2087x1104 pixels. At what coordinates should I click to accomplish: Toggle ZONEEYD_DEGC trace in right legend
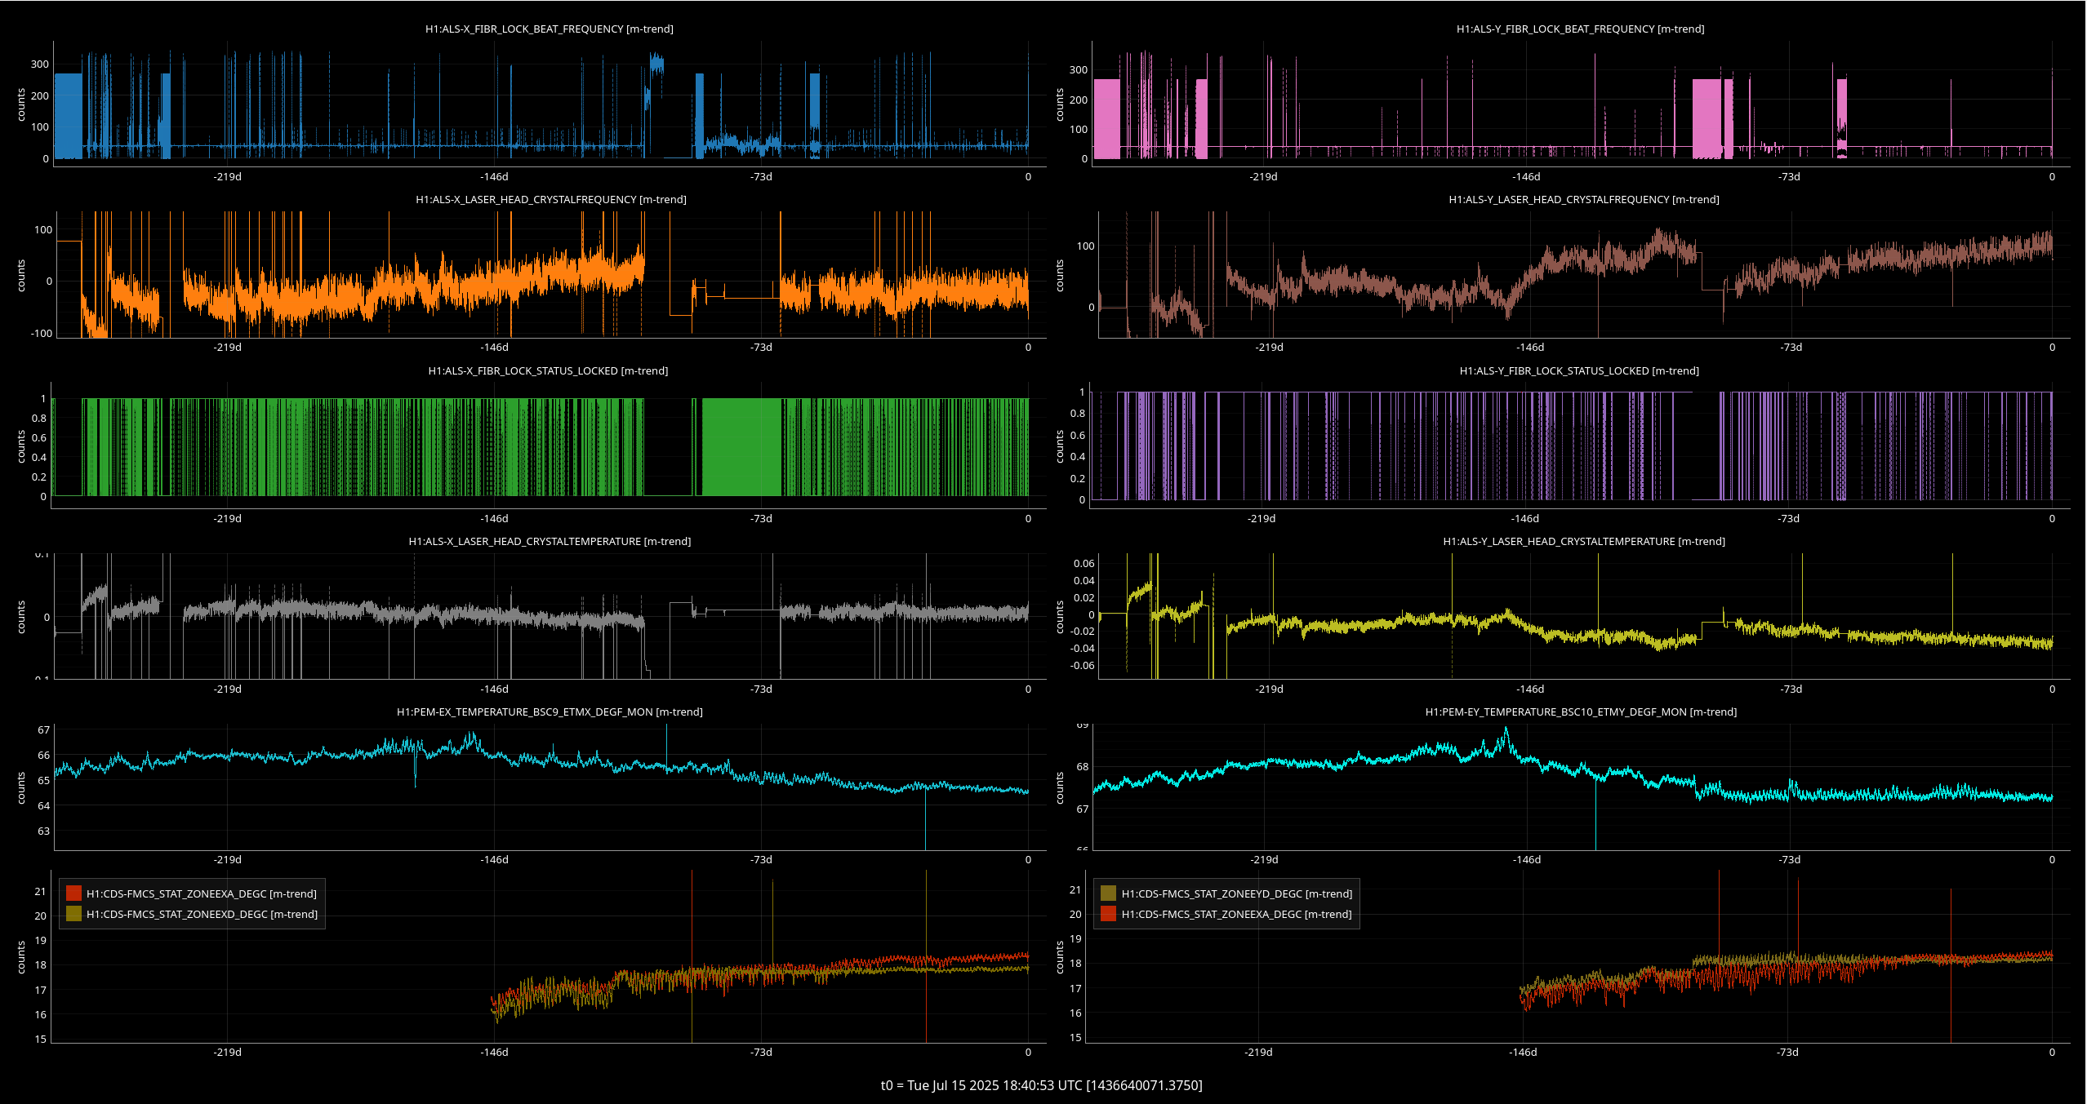point(1226,893)
